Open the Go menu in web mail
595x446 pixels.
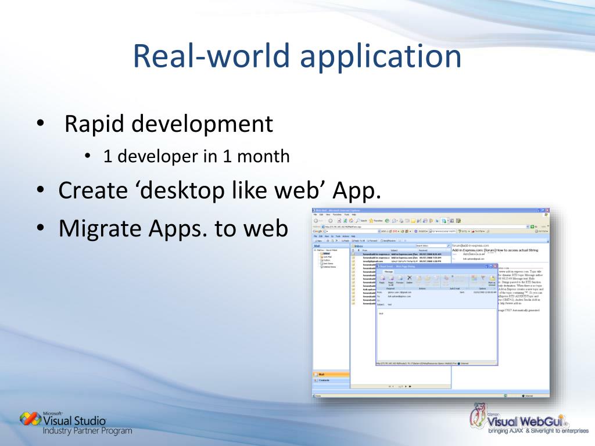coord(332,236)
